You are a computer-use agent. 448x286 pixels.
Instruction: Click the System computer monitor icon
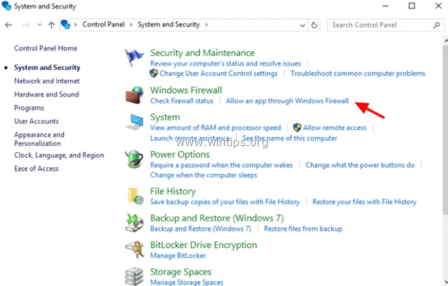click(x=134, y=122)
